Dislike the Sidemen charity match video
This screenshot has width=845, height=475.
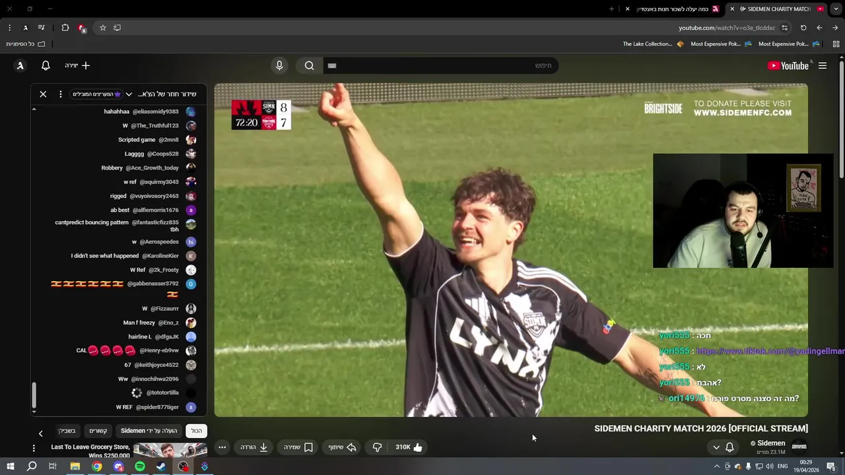pos(377,447)
